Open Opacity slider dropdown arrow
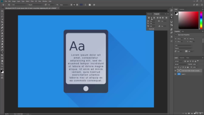 (x=197, y=64)
